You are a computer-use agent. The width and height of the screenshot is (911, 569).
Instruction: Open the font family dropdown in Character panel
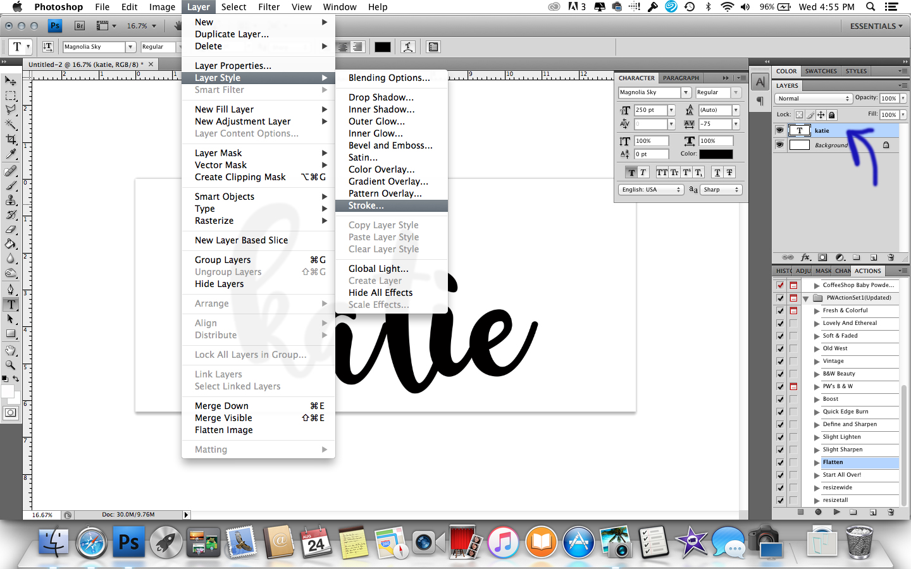coord(686,92)
